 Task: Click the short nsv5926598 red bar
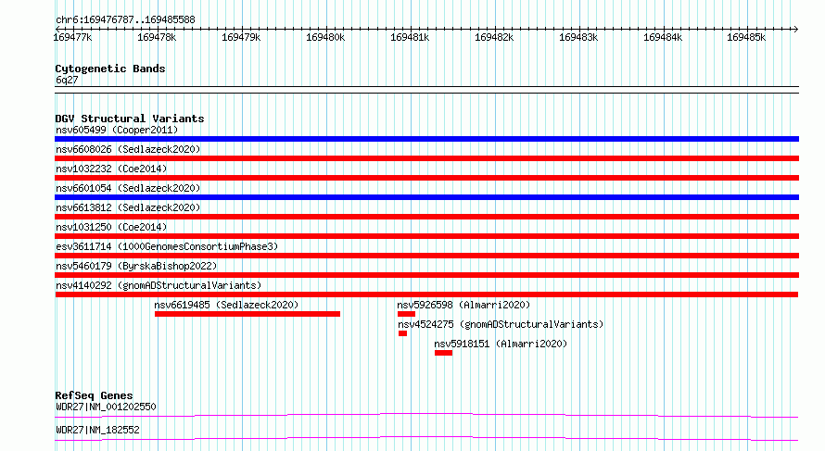[406, 314]
